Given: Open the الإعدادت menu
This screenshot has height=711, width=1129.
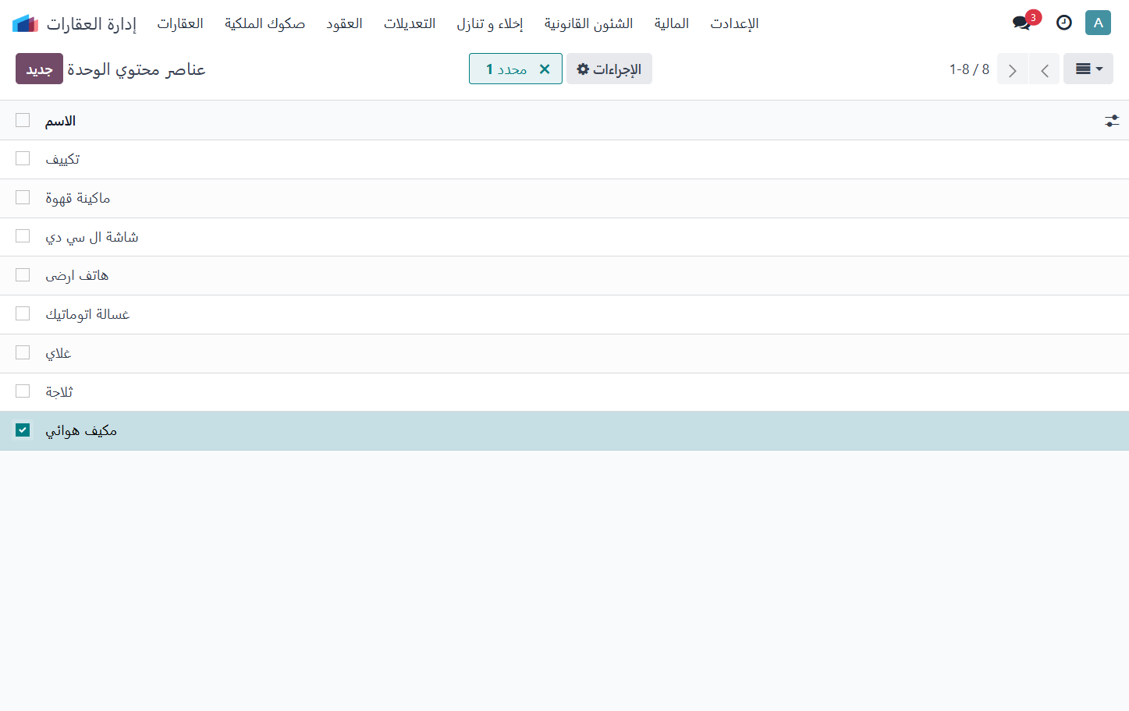Looking at the screenshot, I should tap(734, 23).
